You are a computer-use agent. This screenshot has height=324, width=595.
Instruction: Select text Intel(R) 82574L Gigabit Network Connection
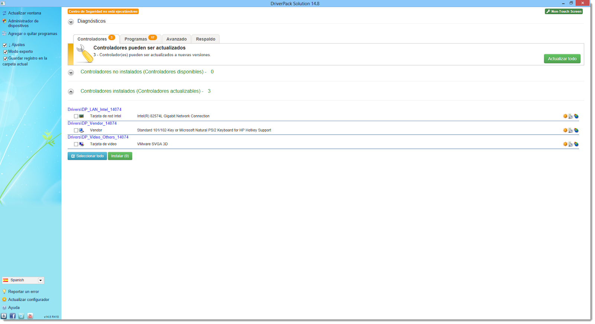click(x=173, y=116)
